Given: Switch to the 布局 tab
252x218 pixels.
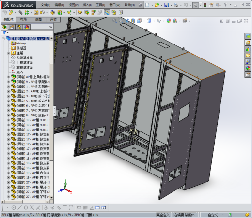Looking at the screenshot, I should [23, 19].
